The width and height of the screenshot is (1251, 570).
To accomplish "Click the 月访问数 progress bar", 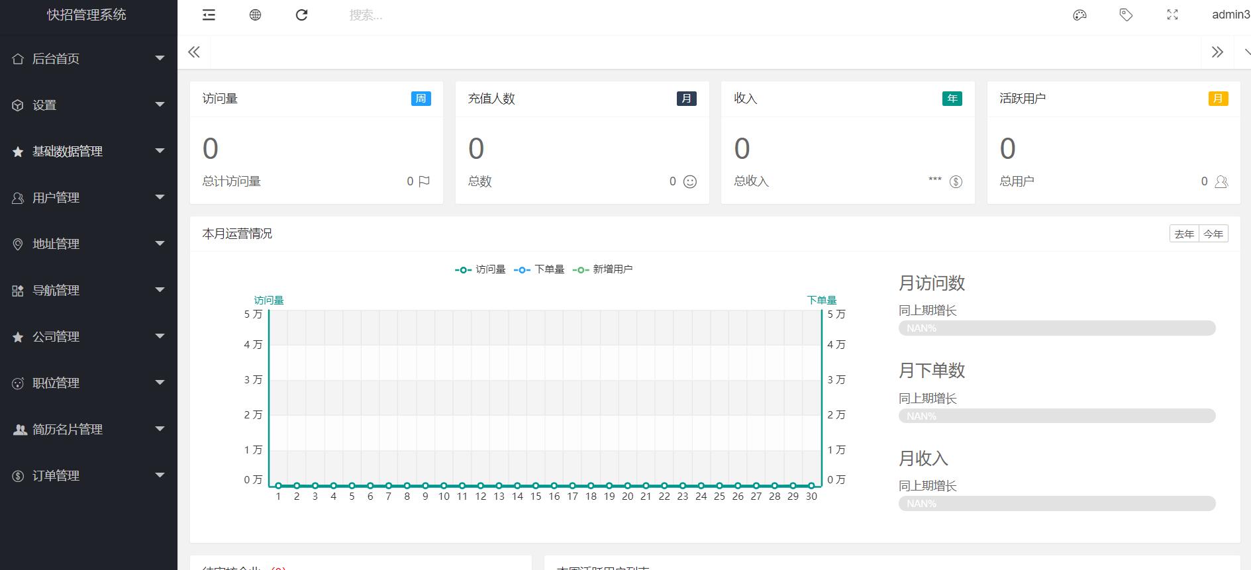I will point(1057,328).
